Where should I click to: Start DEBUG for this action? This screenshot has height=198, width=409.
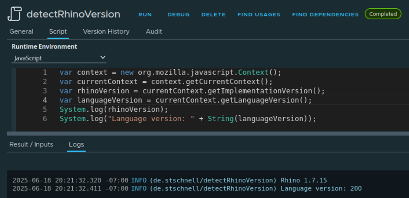pyautogui.click(x=178, y=14)
